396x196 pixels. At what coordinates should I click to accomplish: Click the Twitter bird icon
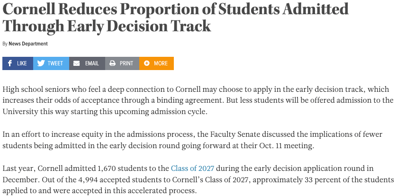point(41,63)
